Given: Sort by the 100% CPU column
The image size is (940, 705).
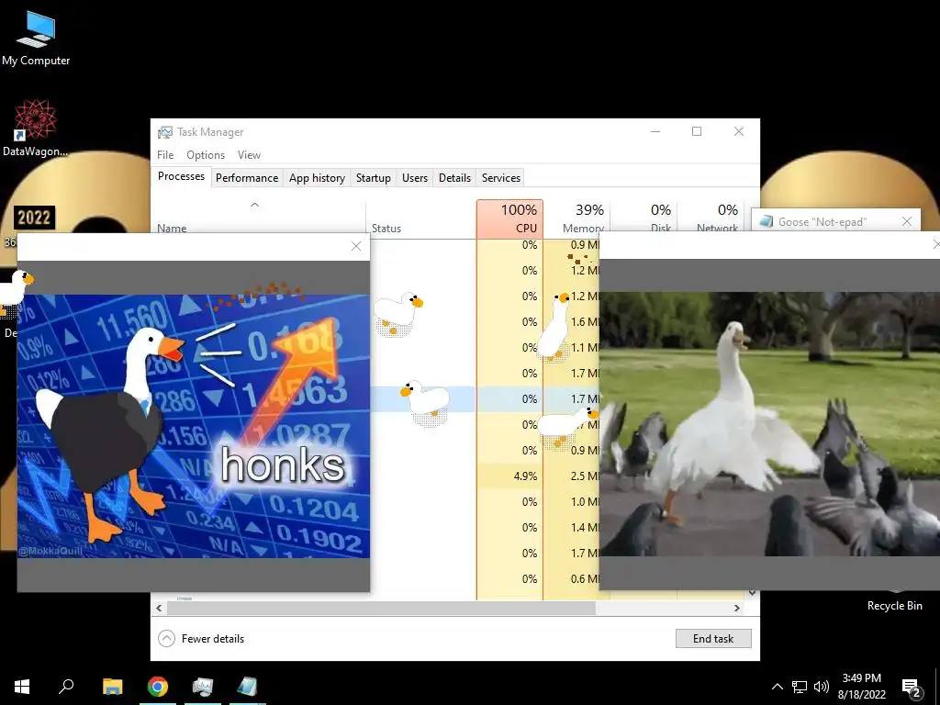Looking at the screenshot, I should [x=510, y=218].
